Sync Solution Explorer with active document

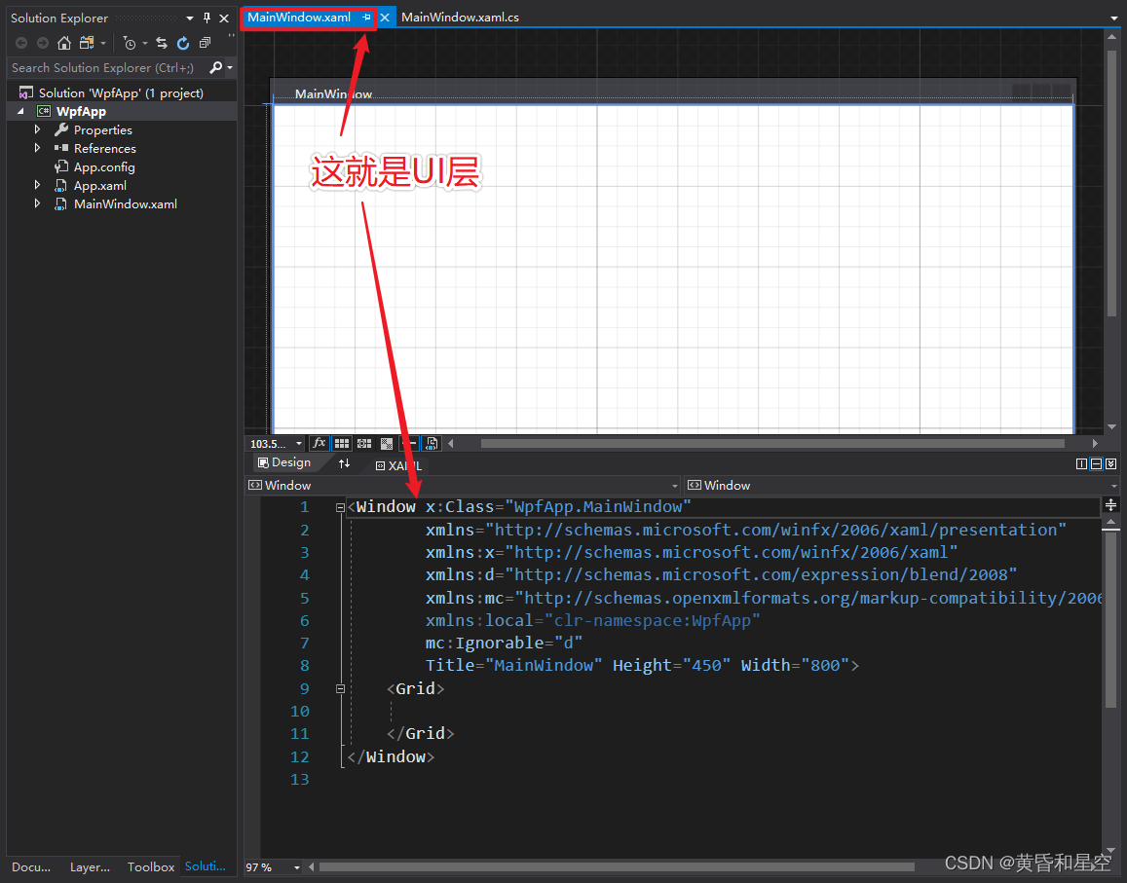(x=162, y=43)
